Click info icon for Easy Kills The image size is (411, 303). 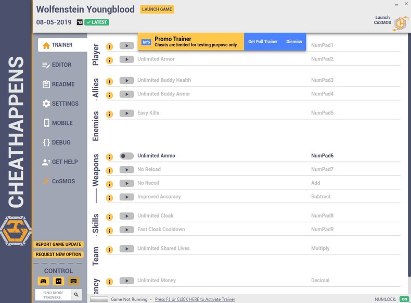point(109,115)
